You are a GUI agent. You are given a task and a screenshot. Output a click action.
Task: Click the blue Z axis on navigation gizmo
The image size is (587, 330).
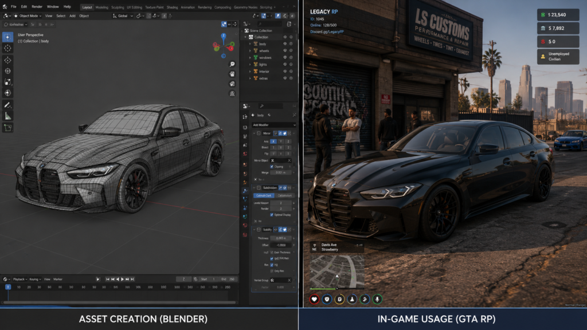point(224,36)
